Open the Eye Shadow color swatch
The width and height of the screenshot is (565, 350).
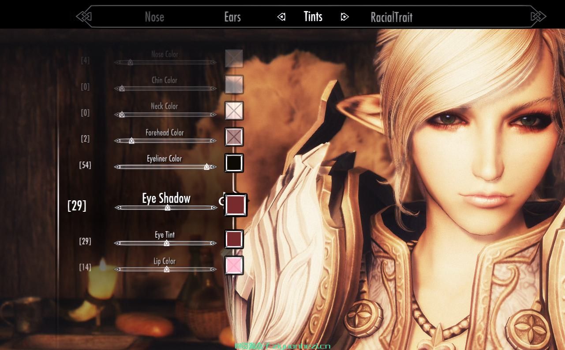click(236, 205)
